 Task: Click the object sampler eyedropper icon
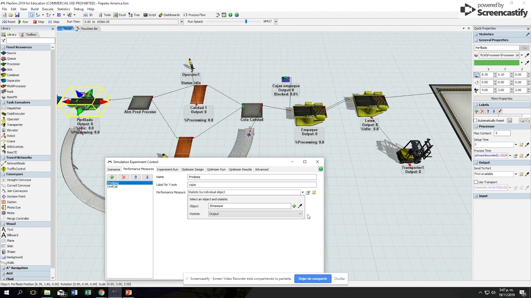pyautogui.click(x=300, y=206)
